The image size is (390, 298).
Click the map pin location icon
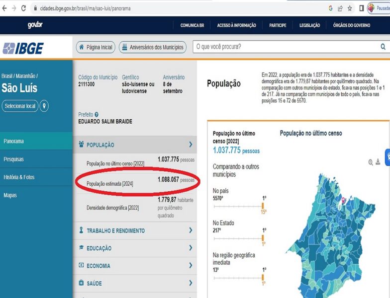pos(44,106)
